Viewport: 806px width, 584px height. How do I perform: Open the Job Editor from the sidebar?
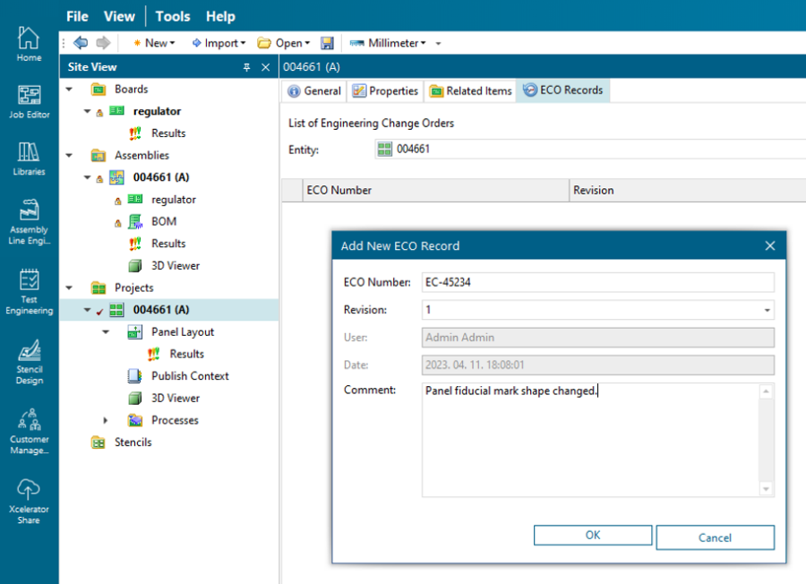coord(28,103)
